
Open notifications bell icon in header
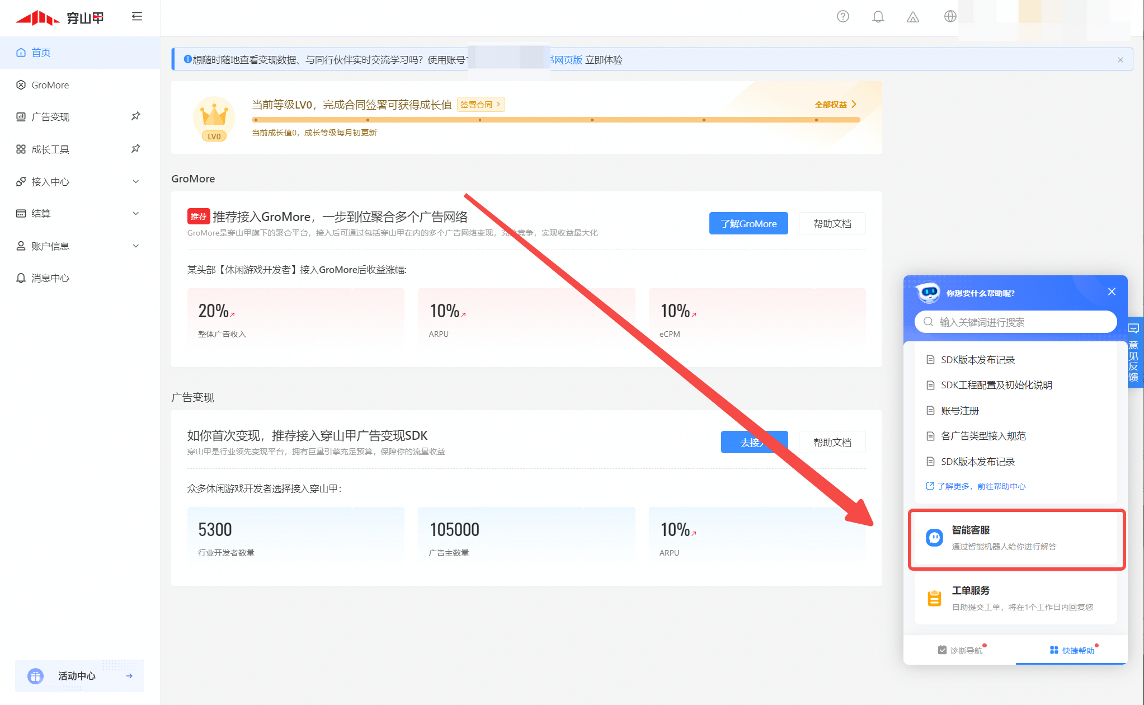[x=878, y=17]
